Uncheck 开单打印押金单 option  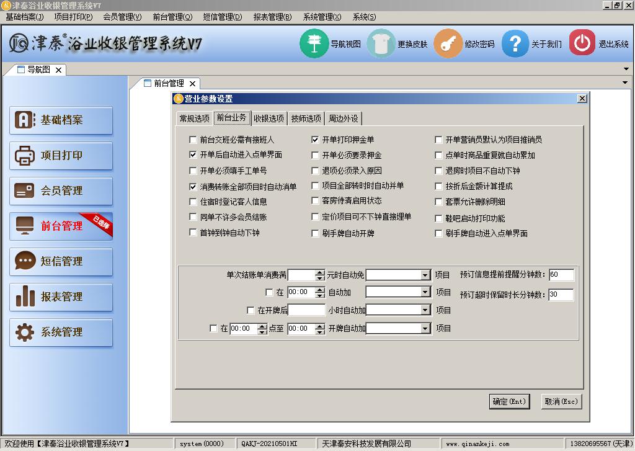point(315,140)
